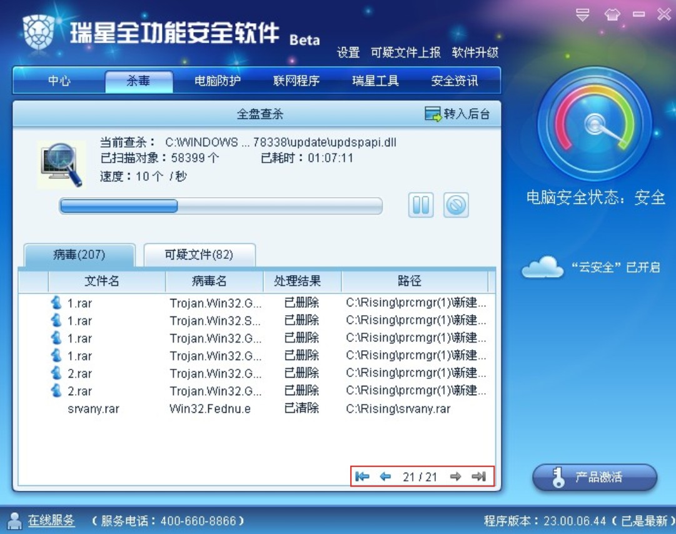This screenshot has height=534, width=676.
Task: Pause the full disk scan
Action: coord(421,205)
